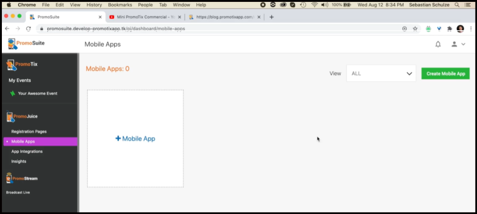Click the PromoTix logo in sidebar
This screenshot has width=477, height=214.
(22, 65)
